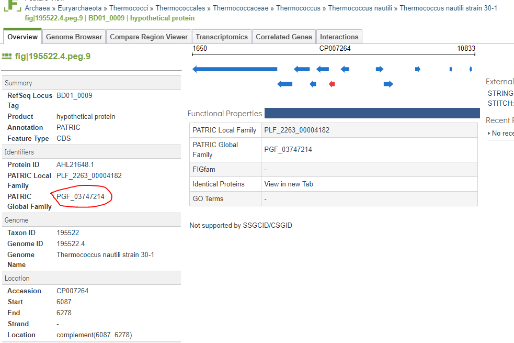Screen dimensions: 514x343
Task: Open PLF_2263_00004182 link in Functional Properties table
Action: (296, 130)
